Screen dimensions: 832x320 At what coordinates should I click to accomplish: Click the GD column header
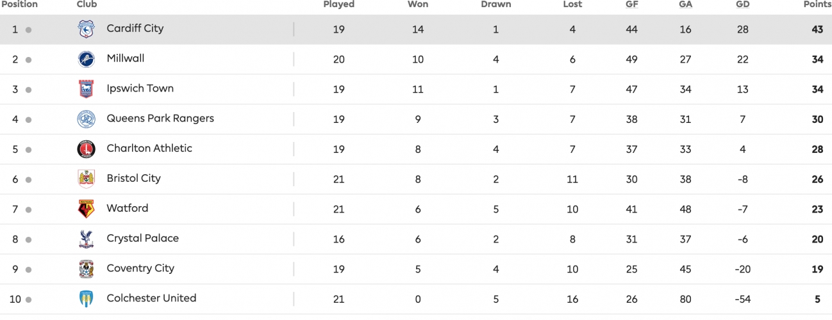click(743, 4)
